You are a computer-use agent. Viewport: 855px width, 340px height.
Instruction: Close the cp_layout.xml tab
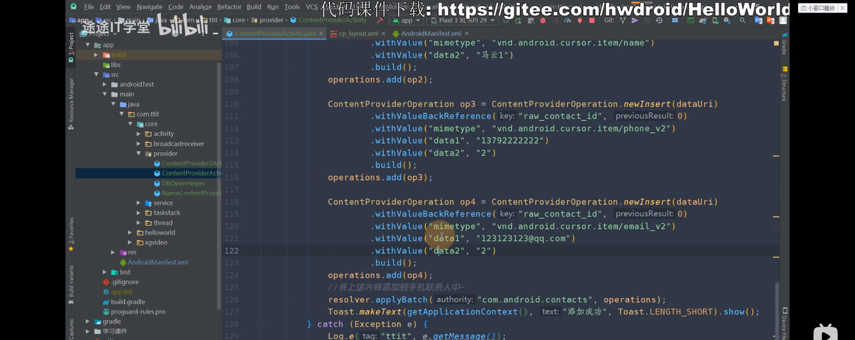click(383, 33)
